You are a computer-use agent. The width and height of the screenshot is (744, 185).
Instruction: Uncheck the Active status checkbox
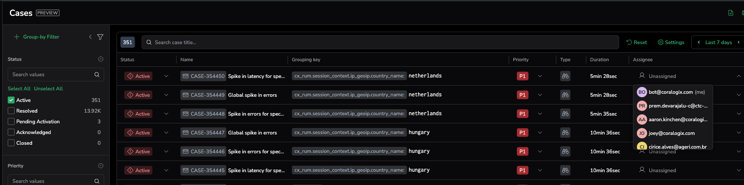pos(11,100)
